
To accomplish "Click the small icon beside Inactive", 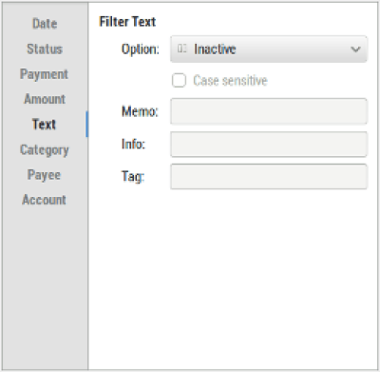I will tap(181, 49).
